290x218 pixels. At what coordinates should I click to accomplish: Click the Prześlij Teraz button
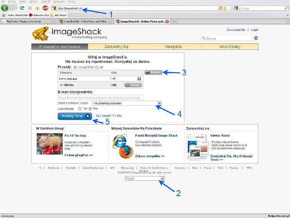tap(75, 116)
